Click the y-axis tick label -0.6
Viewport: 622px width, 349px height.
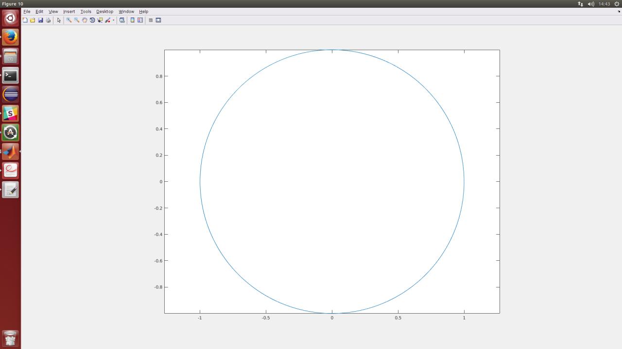[158, 261]
